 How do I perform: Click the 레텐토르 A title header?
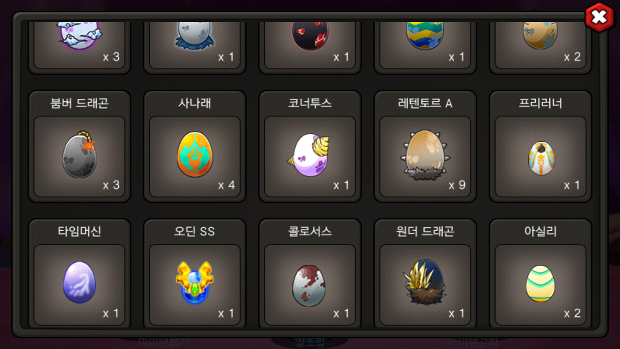point(425,103)
